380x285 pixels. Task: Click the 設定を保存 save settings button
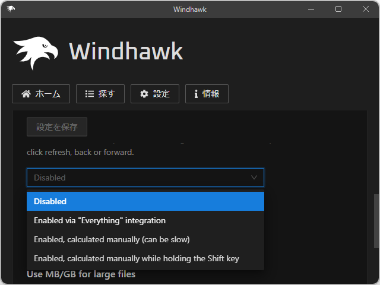(57, 126)
